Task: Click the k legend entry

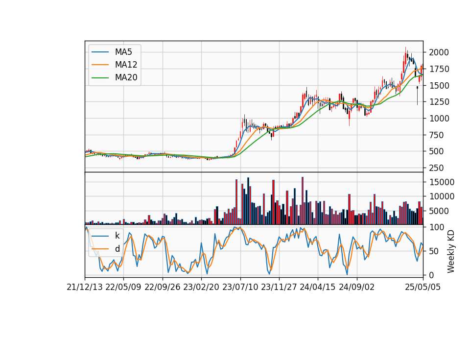Action: click(x=117, y=236)
